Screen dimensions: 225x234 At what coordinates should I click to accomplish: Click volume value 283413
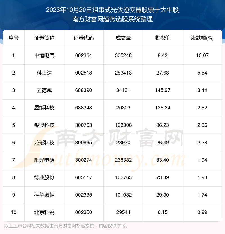pyautogui.click(x=123, y=73)
